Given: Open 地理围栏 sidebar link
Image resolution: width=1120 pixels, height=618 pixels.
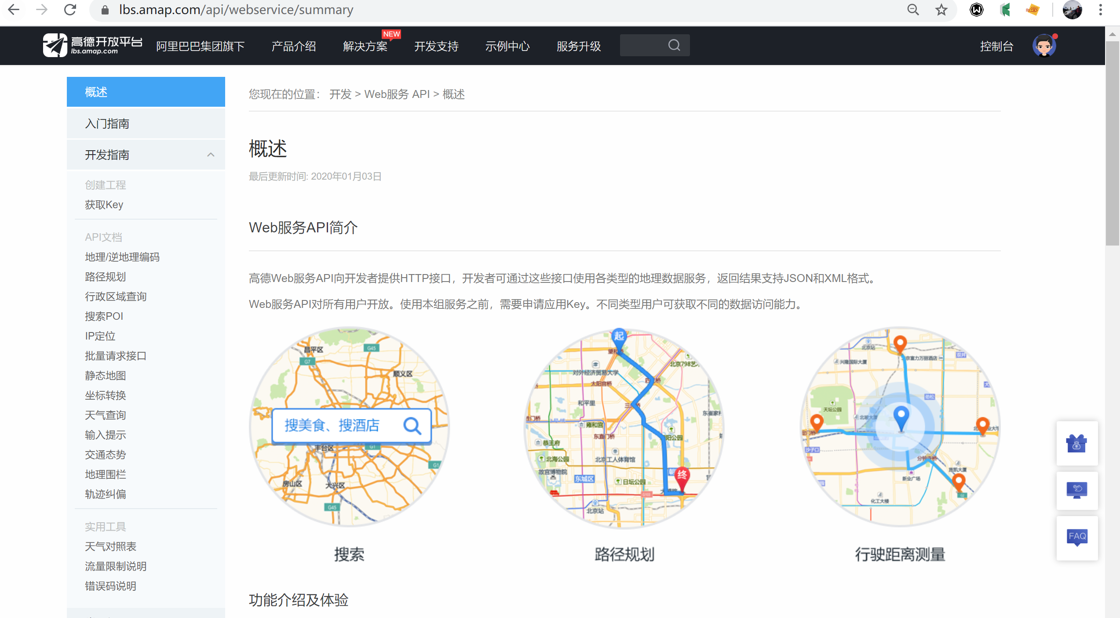Looking at the screenshot, I should 106,474.
